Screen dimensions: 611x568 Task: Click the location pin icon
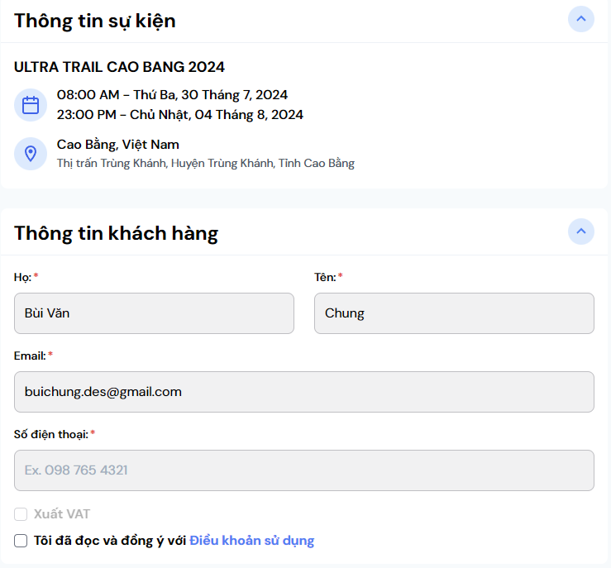[31, 153]
